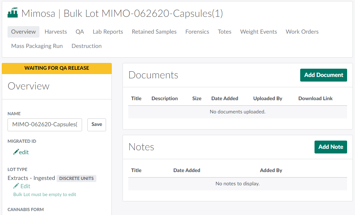Click the edit link under Migrated ID
Viewport: 355px width, 215px height.
(x=24, y=152)
